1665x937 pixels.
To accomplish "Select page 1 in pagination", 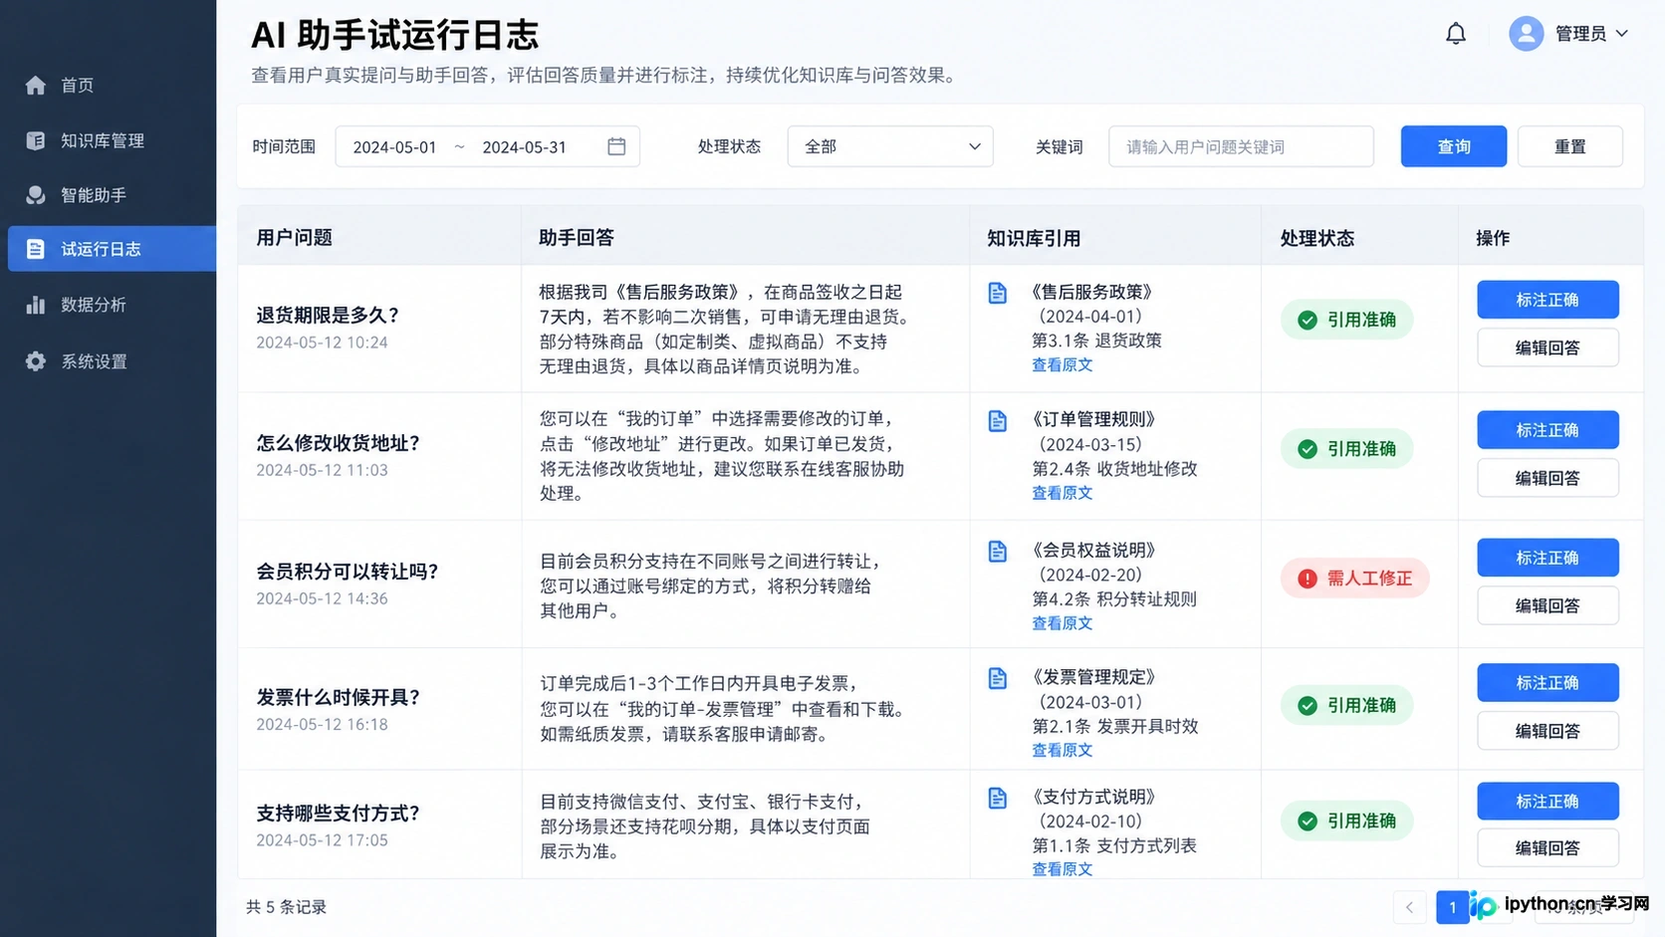I will tap(1452, 907).
